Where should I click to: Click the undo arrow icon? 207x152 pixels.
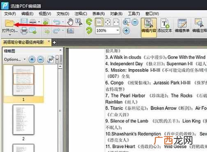[x=56, y=22]
